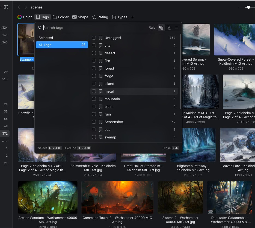This screenshot has width=255, height=228.
Task: Select the sidebar row with count 617
Action: [5, 141]
